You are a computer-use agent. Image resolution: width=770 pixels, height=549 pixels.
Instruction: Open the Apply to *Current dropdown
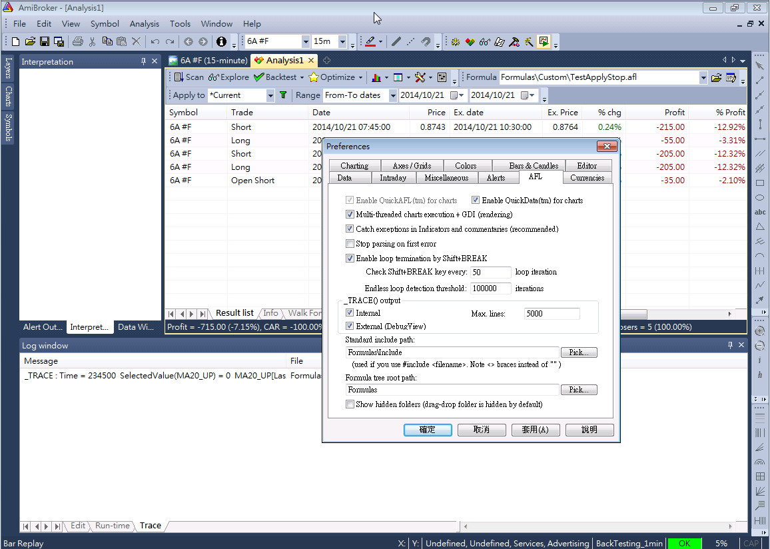tap(270, 95)
